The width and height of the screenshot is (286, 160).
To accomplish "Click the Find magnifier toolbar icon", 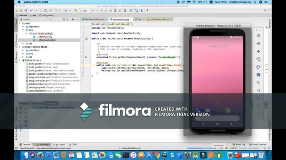I will [55, 11].
